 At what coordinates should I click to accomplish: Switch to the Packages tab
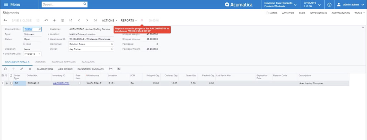pos(88,62)
